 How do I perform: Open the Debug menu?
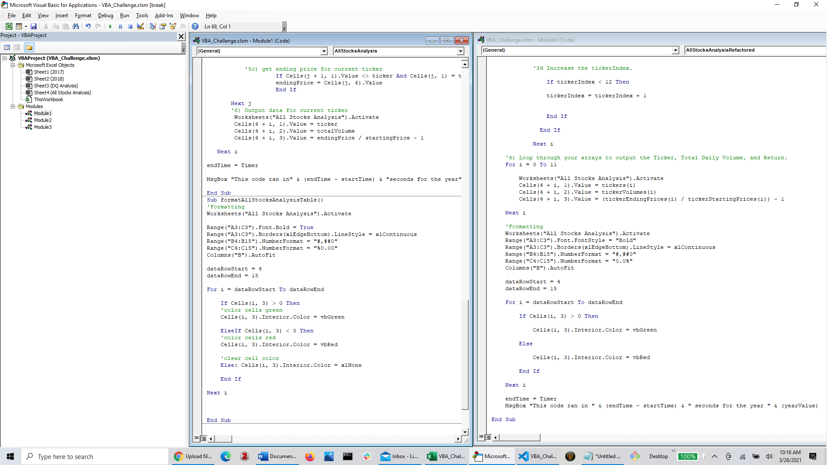pyautogui.click(x=106, y=15)
